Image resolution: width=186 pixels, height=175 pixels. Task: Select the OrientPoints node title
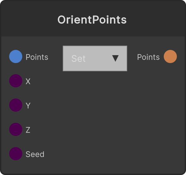click(92, 20)
